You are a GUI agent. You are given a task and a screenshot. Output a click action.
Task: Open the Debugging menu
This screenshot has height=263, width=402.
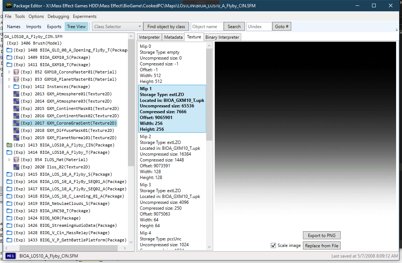click(x=58, y=16)
